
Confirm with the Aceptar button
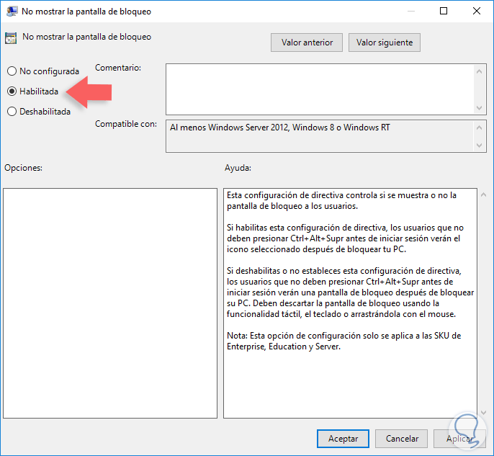[343, 439]
